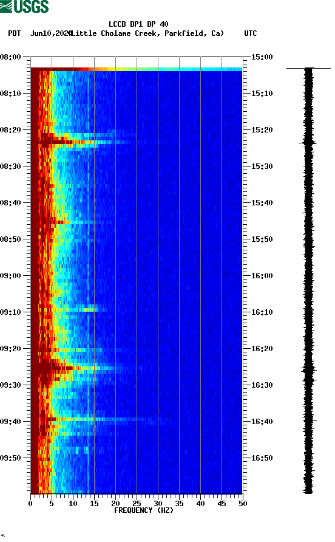Click the 09:40 PDT time label
335x542 pixels.
pyautogui.click(x=10, y=422)
